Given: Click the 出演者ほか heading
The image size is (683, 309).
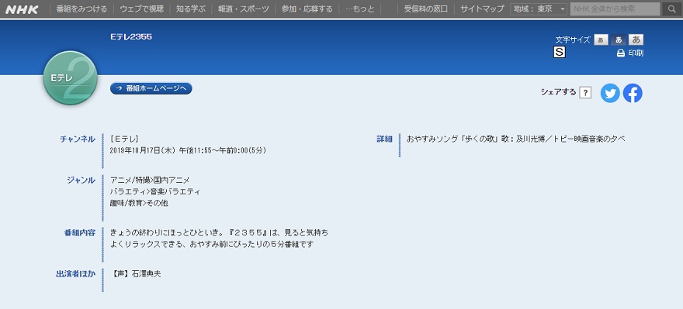Looking at the screenshot, I should 76,274.
